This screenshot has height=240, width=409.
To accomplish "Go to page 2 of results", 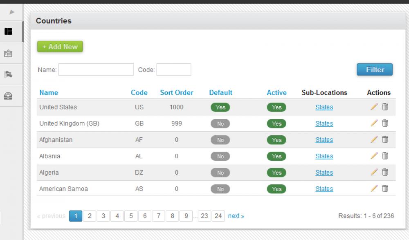I will (x=90, y=216).
